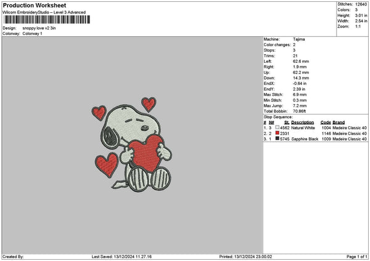Click the Max Jump value '7.2 mm'
This screenshot has width=370, height=261.
coord(300,106)
